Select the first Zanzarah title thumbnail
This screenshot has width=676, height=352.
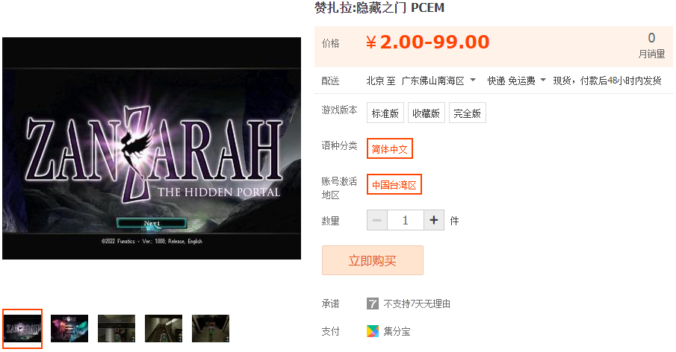[x=22, y=329]
